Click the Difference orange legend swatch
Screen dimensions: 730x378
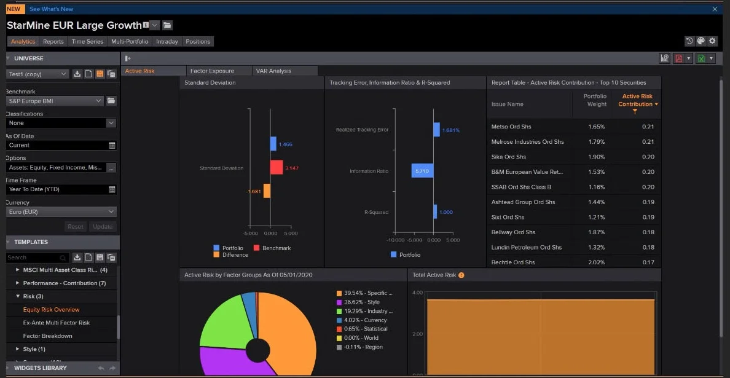(x=216, y=254)
